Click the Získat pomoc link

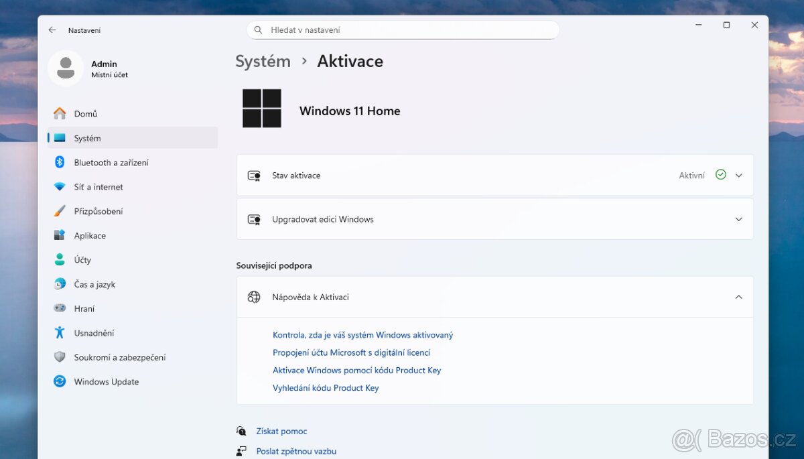point(281,432)
